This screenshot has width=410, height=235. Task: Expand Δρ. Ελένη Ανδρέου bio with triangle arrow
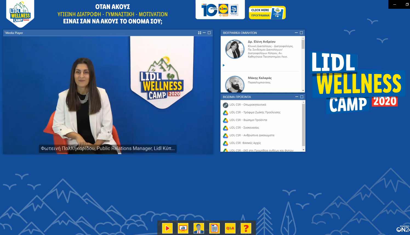[x=224, y=65]
